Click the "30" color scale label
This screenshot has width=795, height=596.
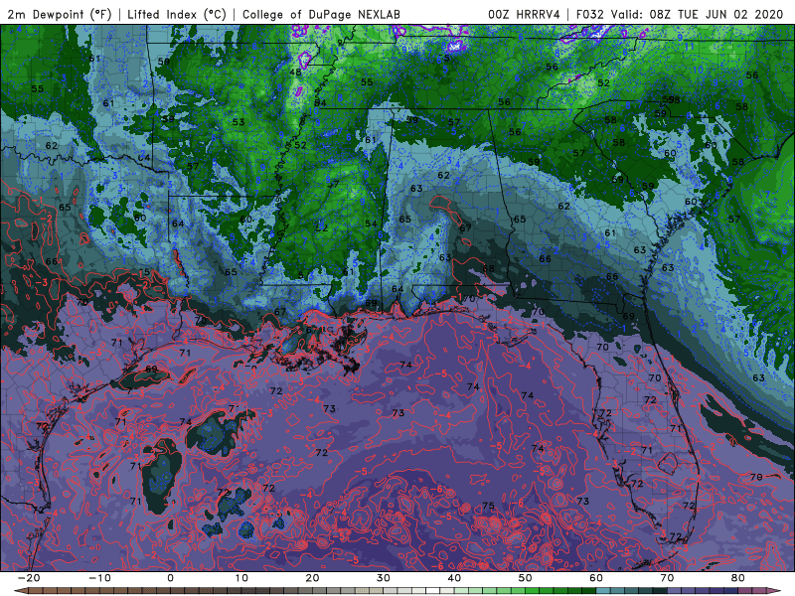(x=384, y=578)
